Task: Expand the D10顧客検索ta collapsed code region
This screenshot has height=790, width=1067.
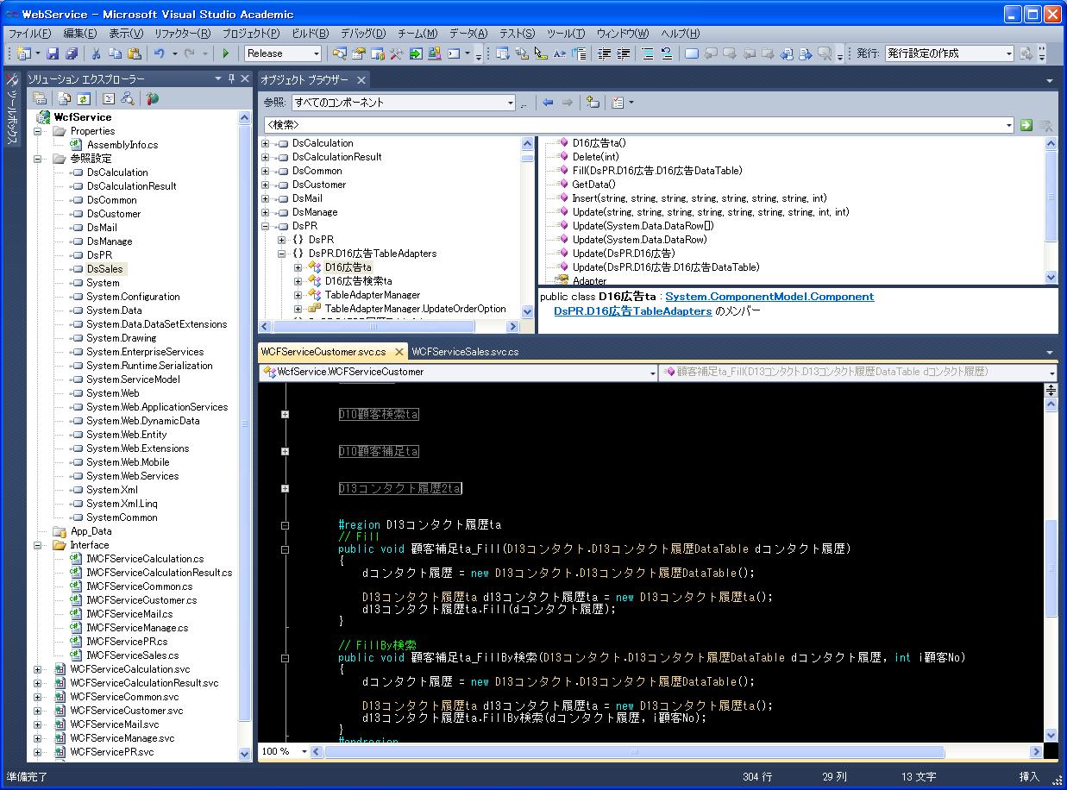Action: coord(285,415)
